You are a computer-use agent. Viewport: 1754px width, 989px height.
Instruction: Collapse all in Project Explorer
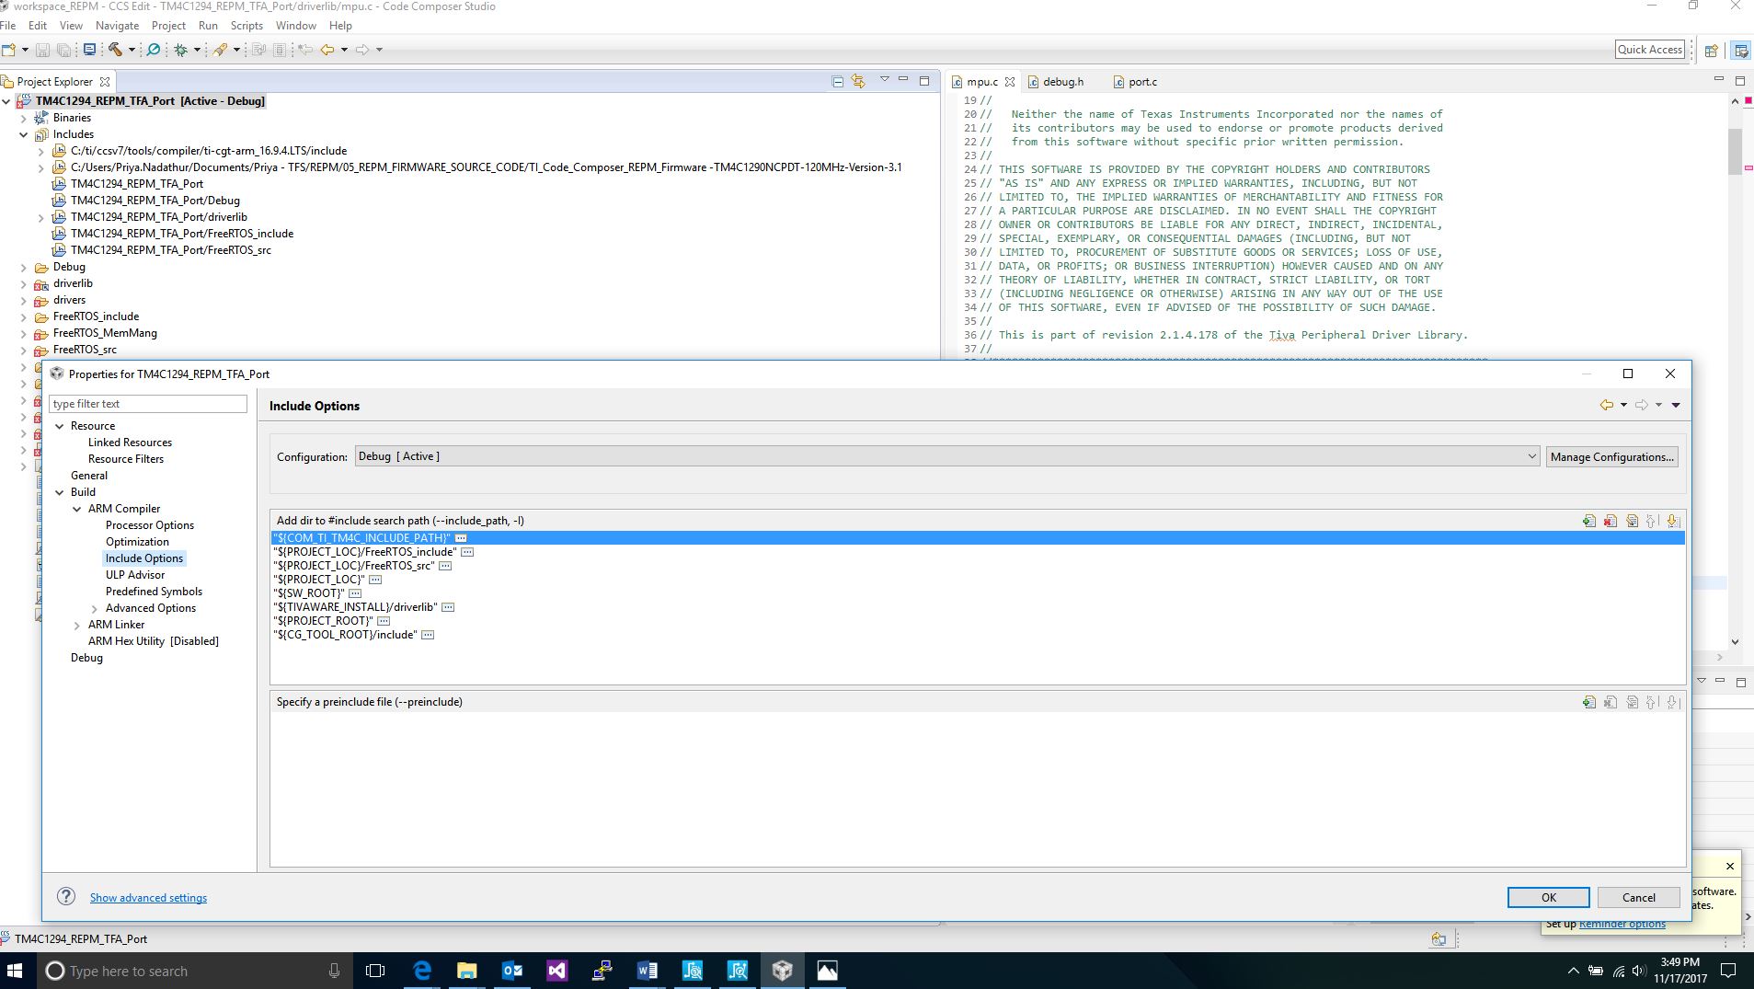837,81
